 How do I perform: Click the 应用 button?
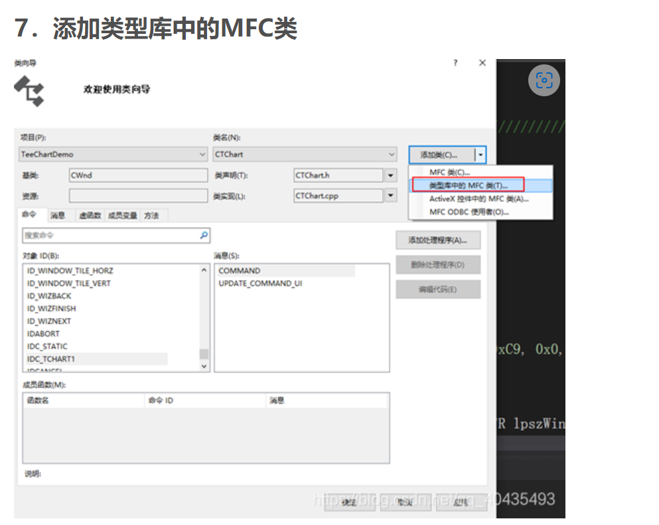click(x=461, y=502)
